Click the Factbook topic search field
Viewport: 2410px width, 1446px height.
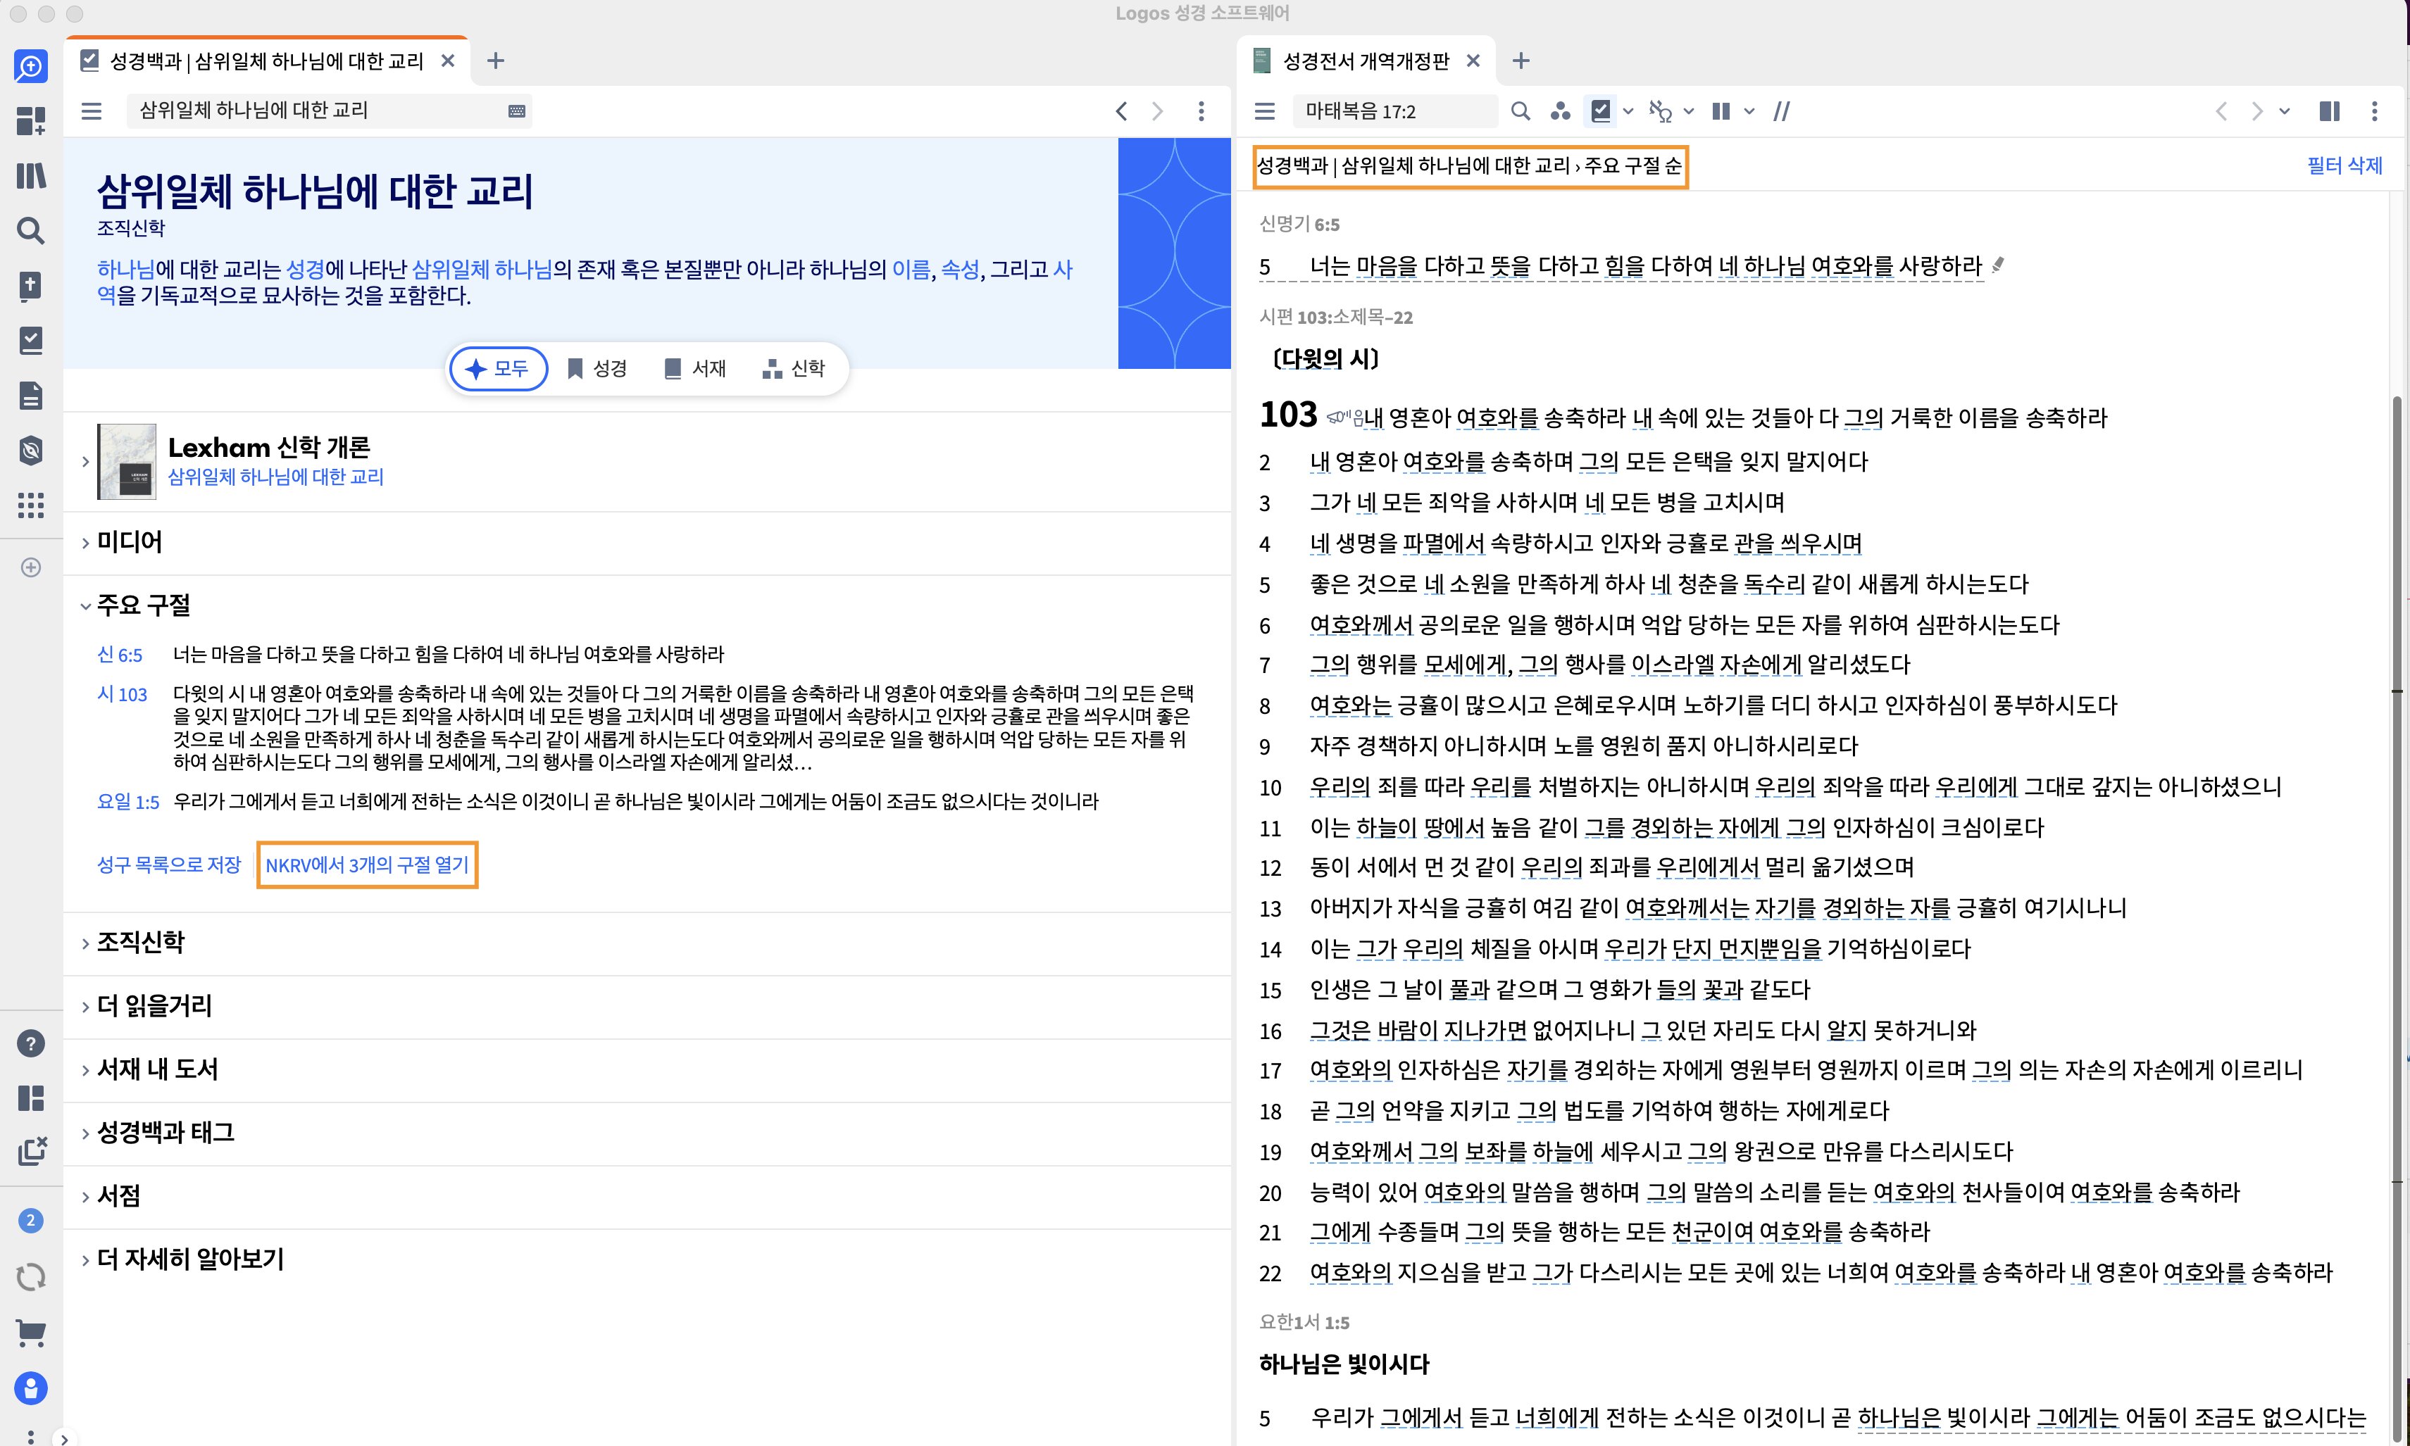330,111
